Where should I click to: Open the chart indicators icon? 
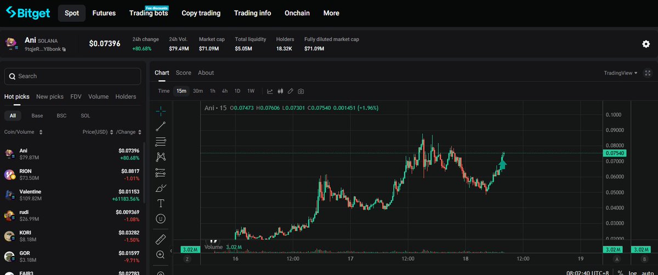point(270,91)
